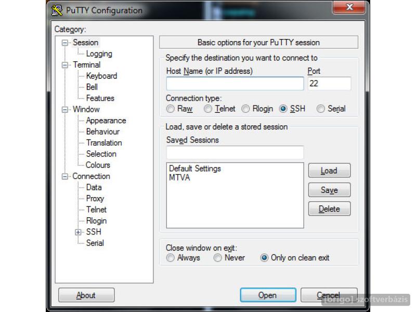
Task: Open the Window category
Action: 86,109
